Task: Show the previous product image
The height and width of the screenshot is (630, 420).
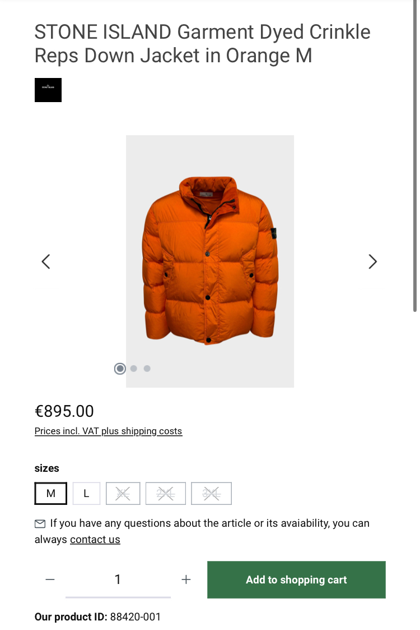Action: click(x=46, y=261)
